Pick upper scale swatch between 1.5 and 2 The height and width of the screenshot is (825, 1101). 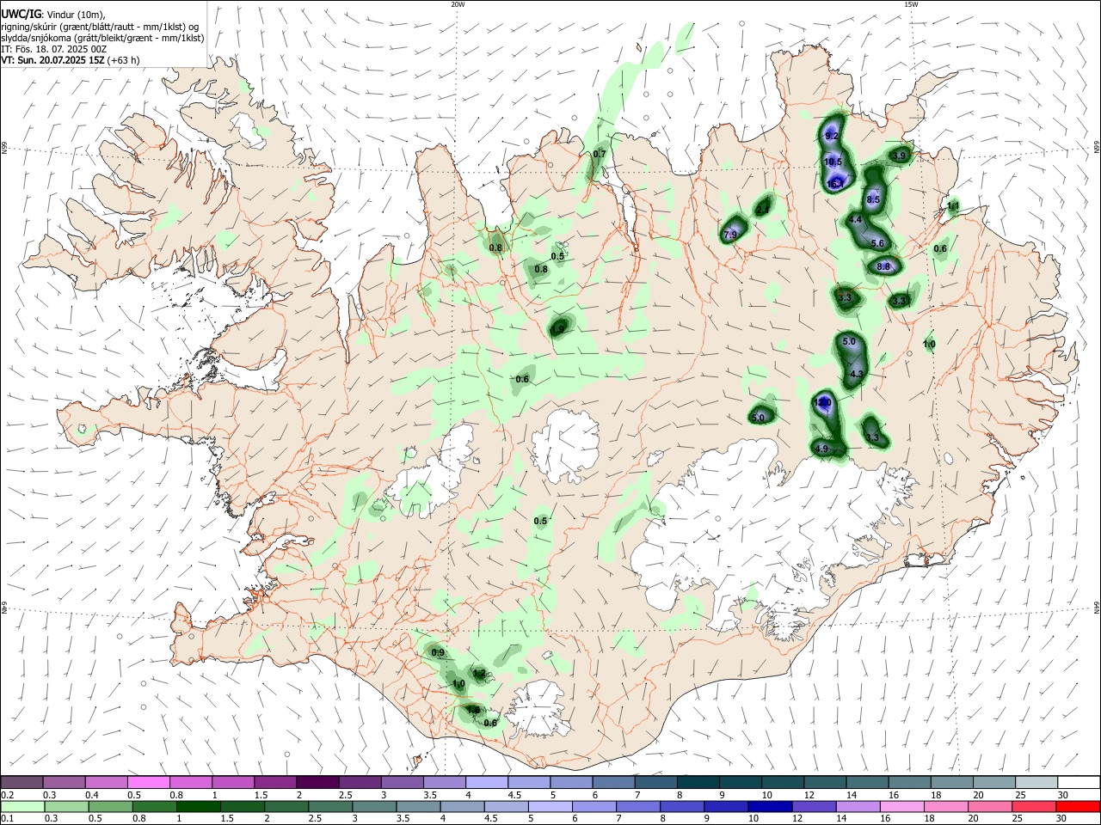[275, 782]
